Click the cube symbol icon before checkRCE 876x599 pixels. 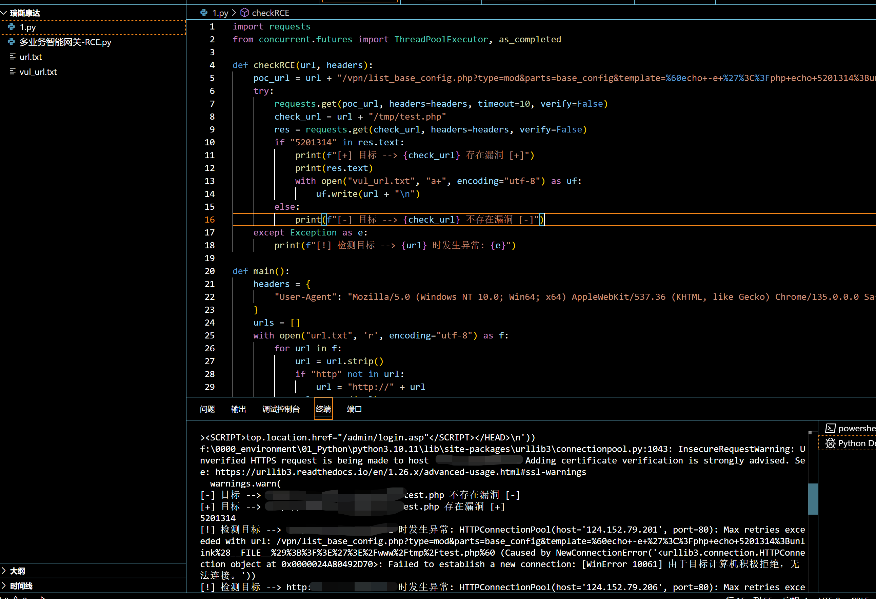click(x=245, y=13)
